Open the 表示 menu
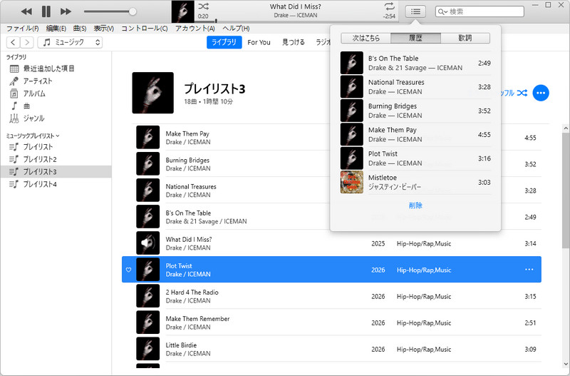Screen dimensions: 570x376 coord(103,29)
